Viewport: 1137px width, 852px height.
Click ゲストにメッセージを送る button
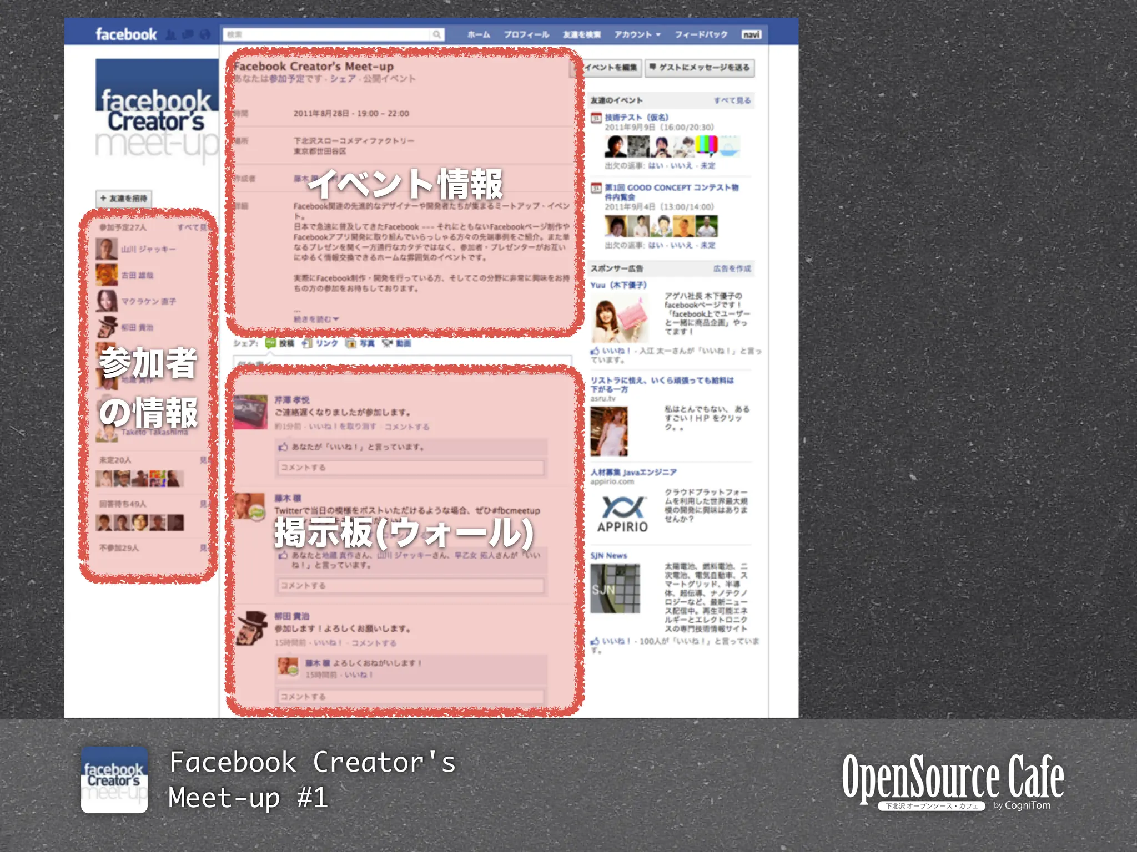(700, 68)
